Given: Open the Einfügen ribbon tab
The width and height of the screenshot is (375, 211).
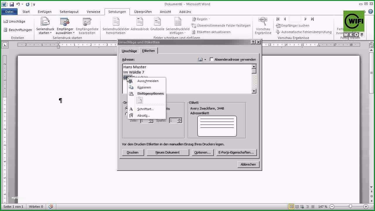Looking at the screenshot, I should pyautogui.click(x=45, y=12).
